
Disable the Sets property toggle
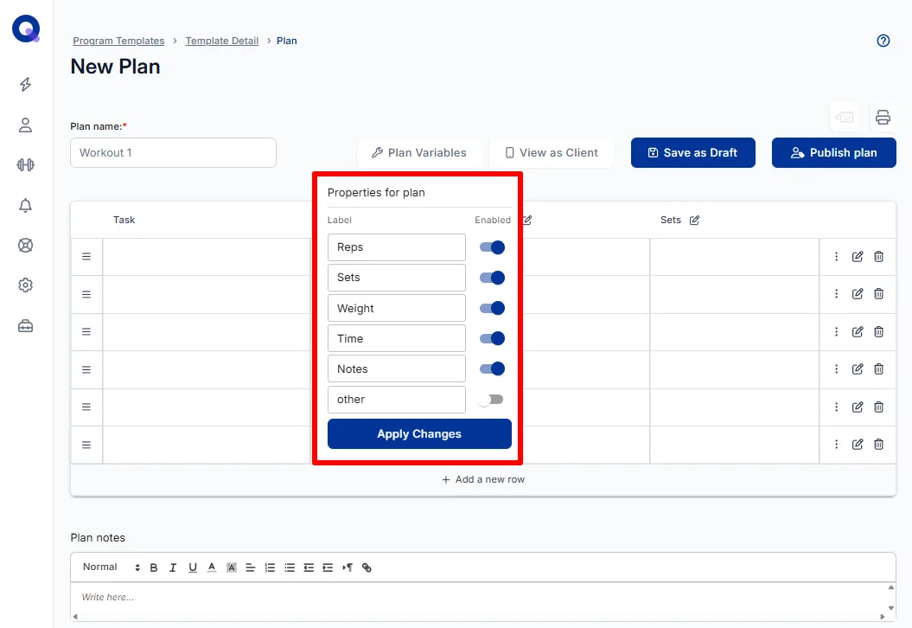pyautogui.click(x=492, y=278)
